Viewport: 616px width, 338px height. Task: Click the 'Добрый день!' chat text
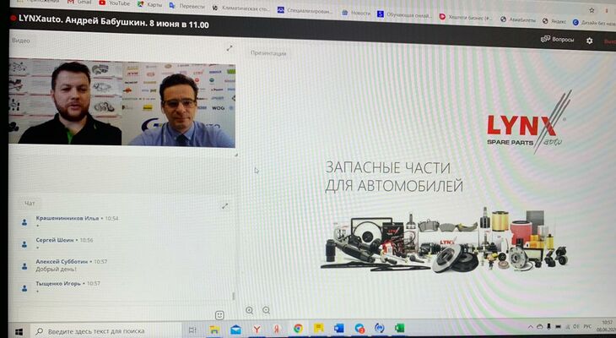(x=57, y=270)
